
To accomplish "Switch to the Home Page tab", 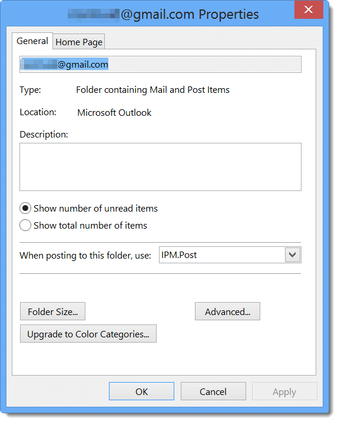I will pos(79,42).
